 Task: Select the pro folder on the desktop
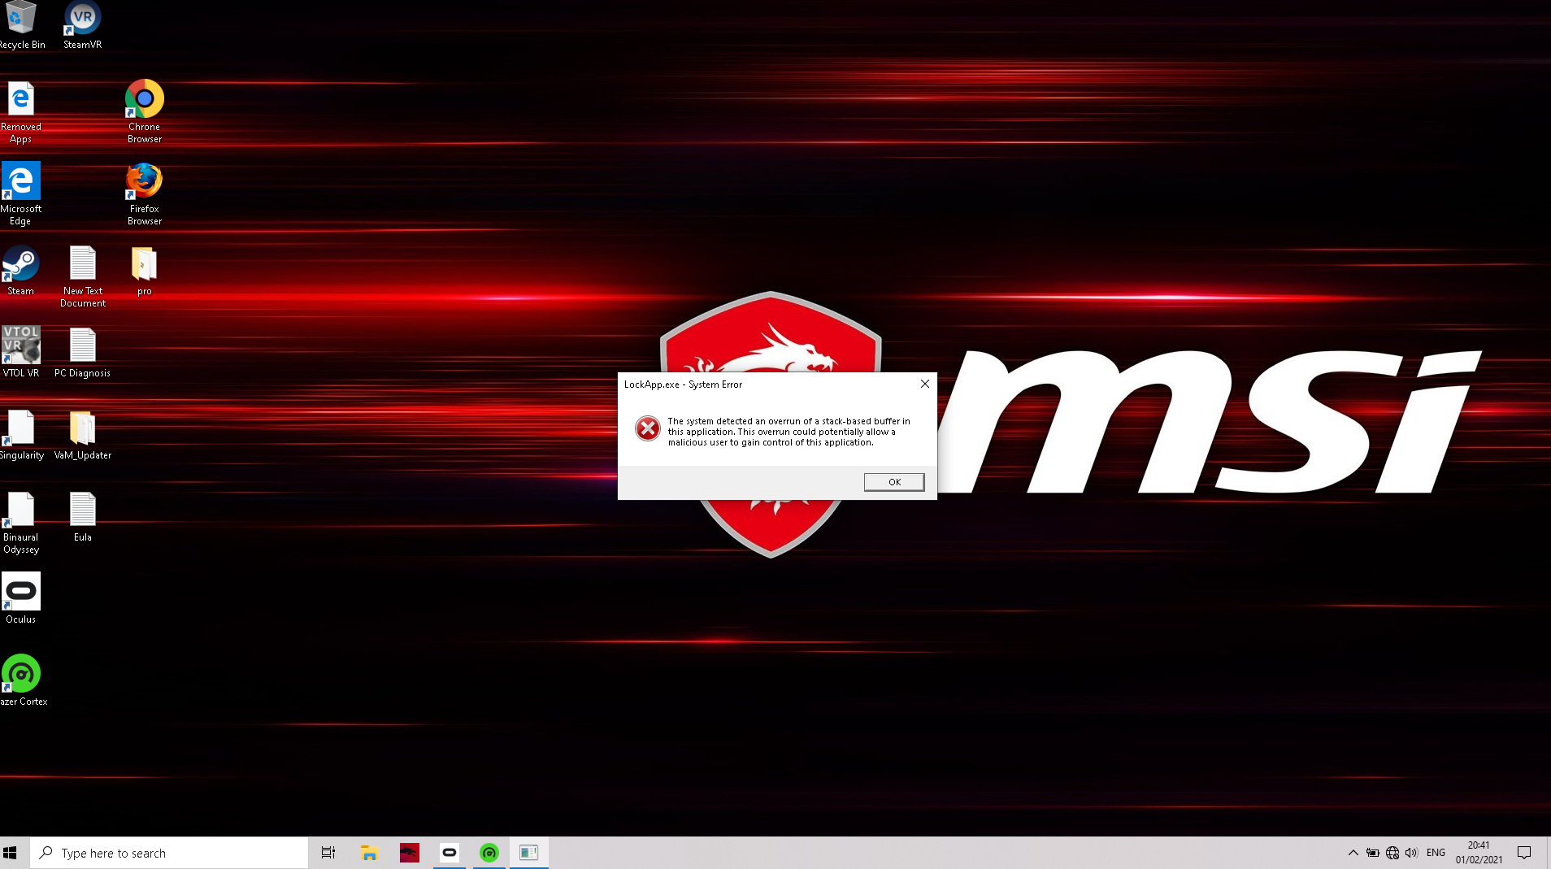[x=144, y=271]
